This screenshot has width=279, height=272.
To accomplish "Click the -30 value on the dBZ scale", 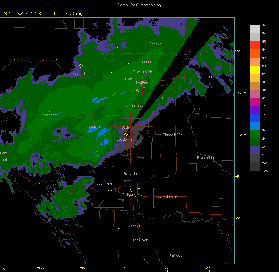I will (265, 171).
